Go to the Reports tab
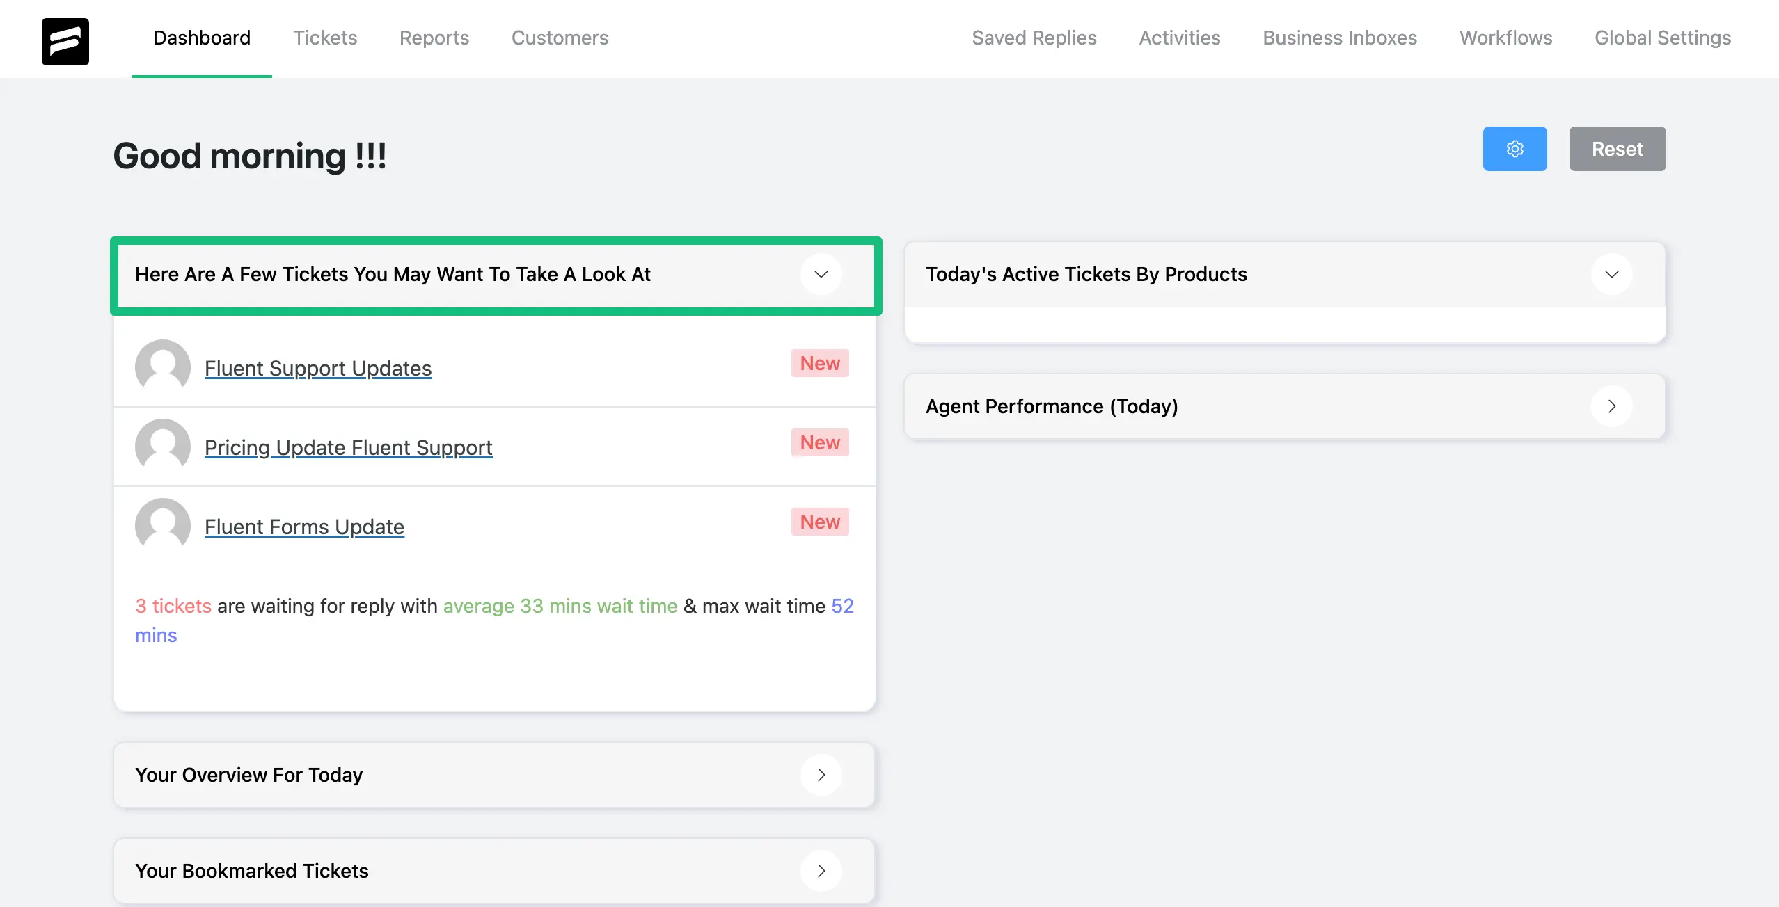Viewport: 1779px width, 907px height. (x=434, y=38)
